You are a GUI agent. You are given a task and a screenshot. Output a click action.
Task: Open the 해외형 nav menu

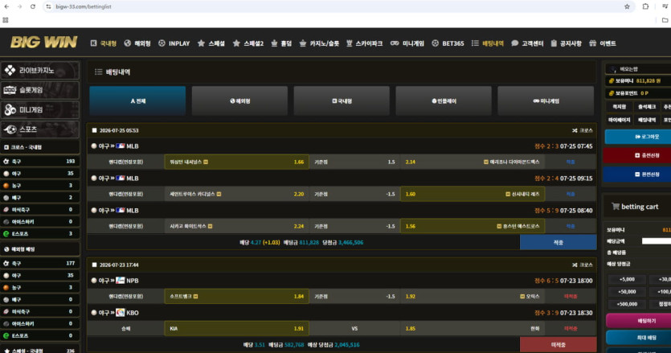click(x=137, y=43)
